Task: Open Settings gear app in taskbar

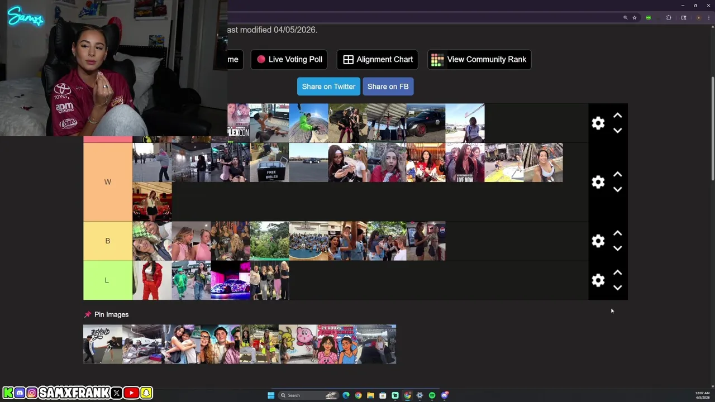Action: click(420, 395)
